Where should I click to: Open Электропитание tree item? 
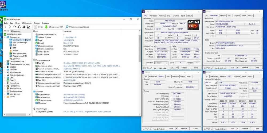click(x=18, y=53)
